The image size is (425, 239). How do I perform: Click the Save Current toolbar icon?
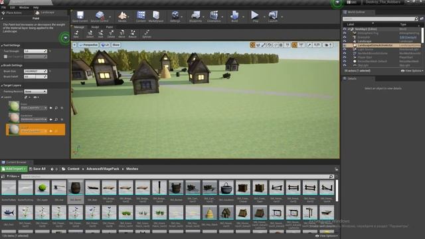point(80,17)
